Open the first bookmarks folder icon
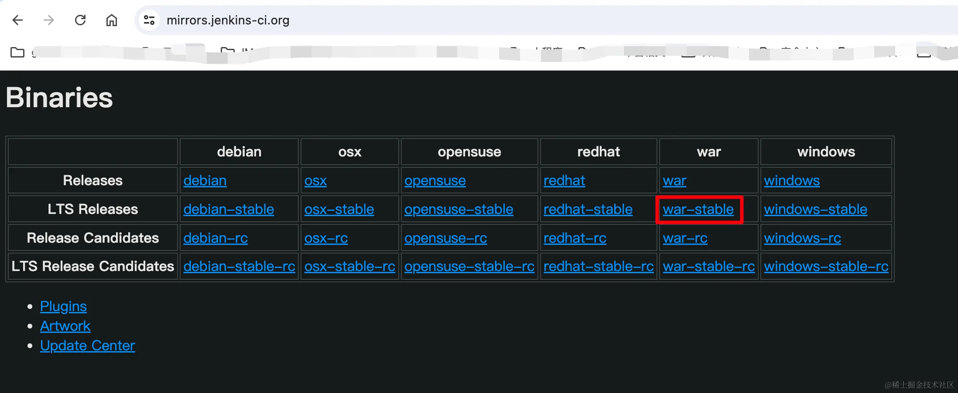Image resolution: width=958 pixels, height=393 pixels. click(x=17, y=52)
